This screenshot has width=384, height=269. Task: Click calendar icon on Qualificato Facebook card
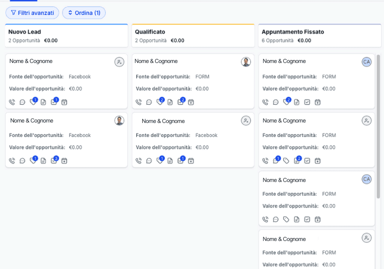pos(191,161)
